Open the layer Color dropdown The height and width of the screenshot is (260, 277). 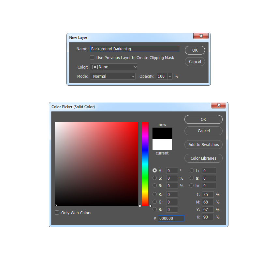[114, 67]
